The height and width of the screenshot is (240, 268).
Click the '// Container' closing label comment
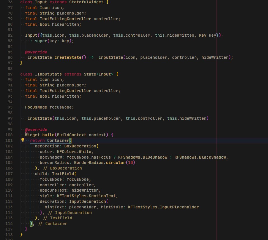click(53, 223)
